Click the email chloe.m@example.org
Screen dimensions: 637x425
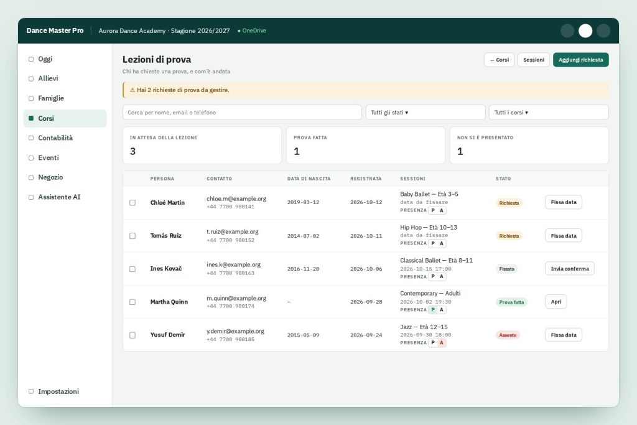click(236, 198)
